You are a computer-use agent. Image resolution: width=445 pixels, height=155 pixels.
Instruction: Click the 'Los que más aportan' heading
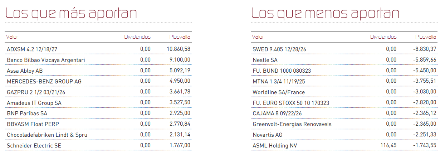71,13
